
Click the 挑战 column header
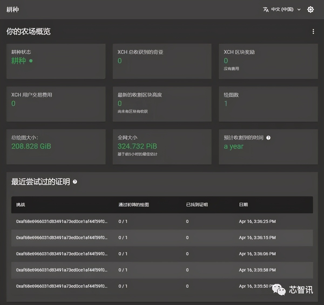click(20, 205)
